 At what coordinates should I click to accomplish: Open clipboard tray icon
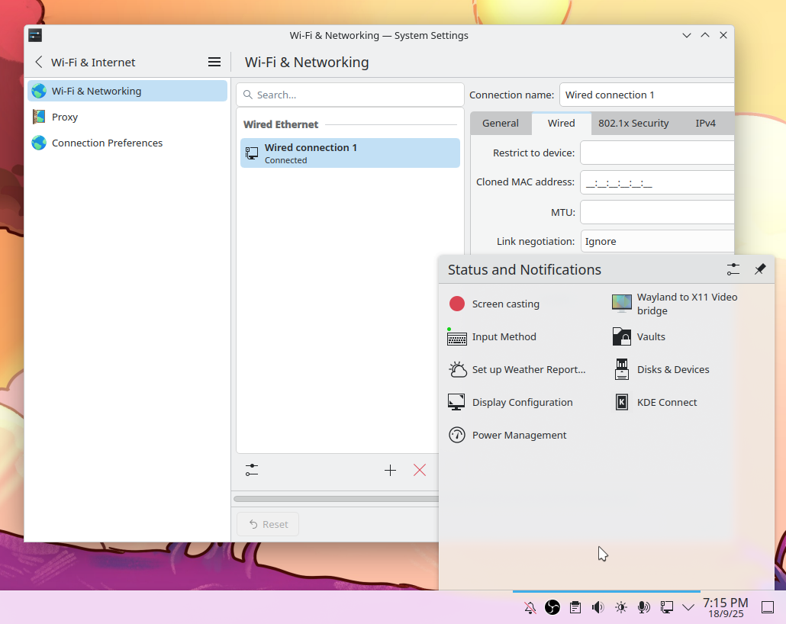pos(575,607)
